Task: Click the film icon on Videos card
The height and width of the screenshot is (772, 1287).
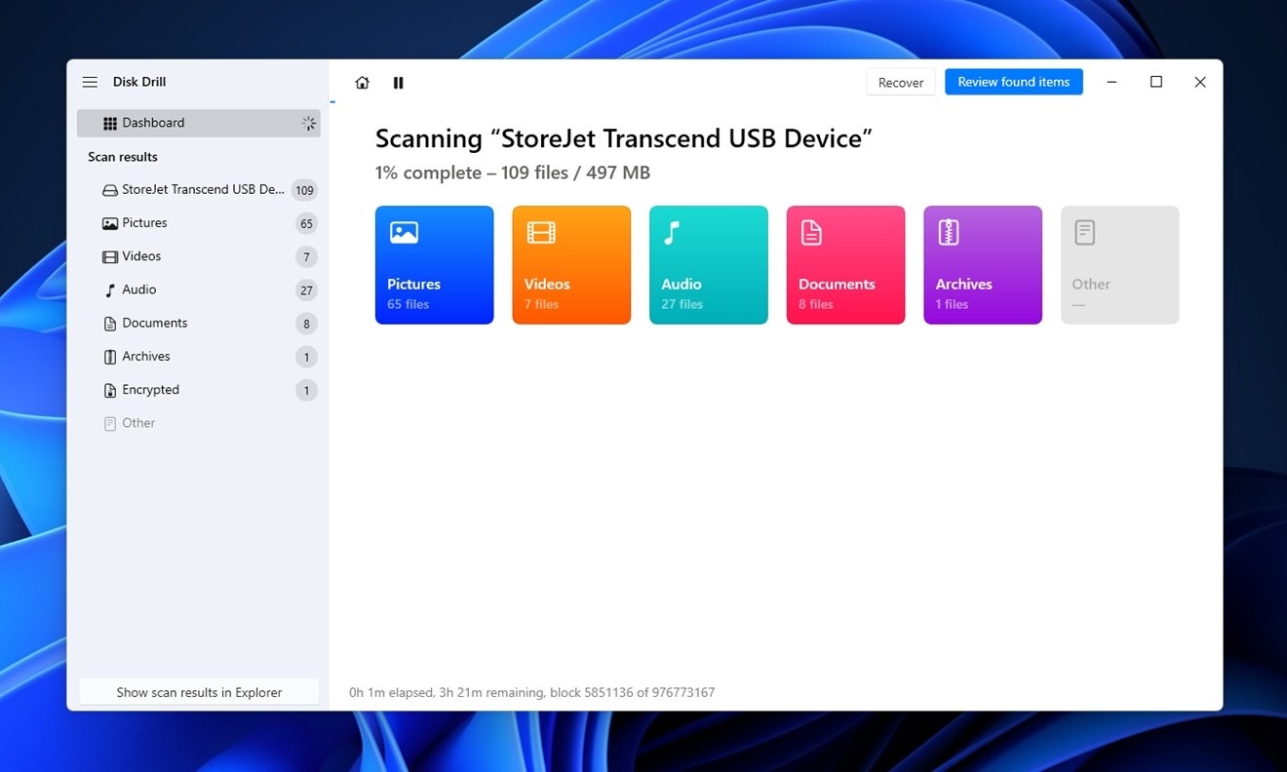Action: click(x=541, y=232)
